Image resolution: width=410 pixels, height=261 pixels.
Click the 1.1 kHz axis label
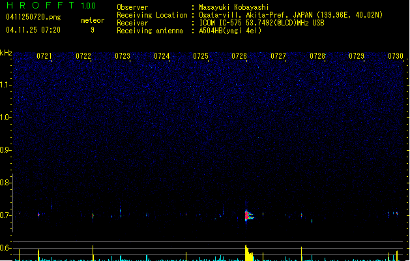coord(5,85)
